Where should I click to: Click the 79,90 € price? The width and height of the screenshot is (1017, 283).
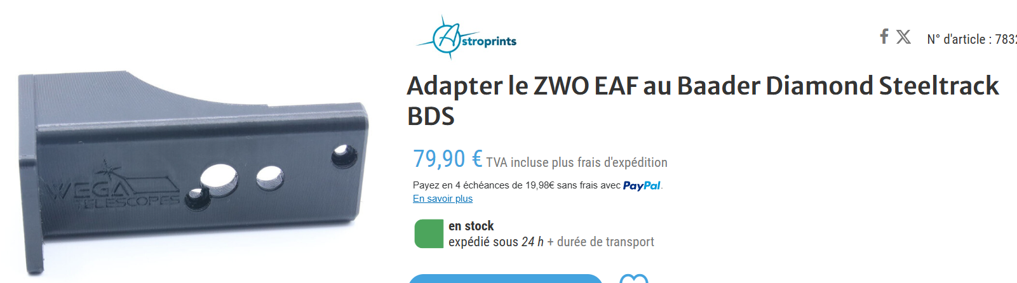[448, 159]
